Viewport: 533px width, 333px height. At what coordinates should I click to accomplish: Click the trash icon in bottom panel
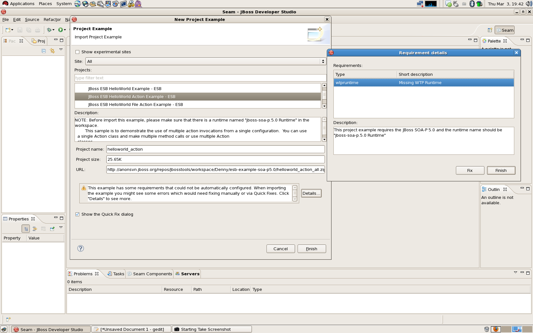coord(487,329)
